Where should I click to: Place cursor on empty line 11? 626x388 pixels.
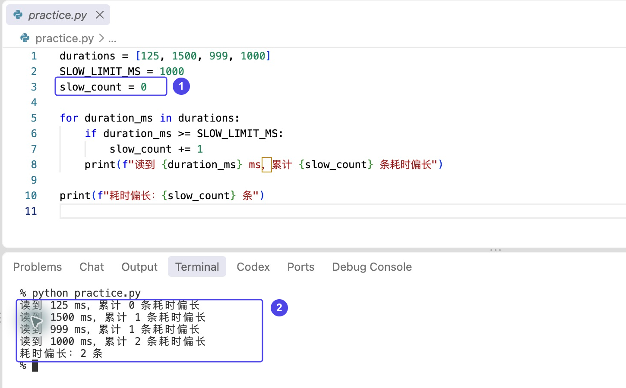point(343,211)
